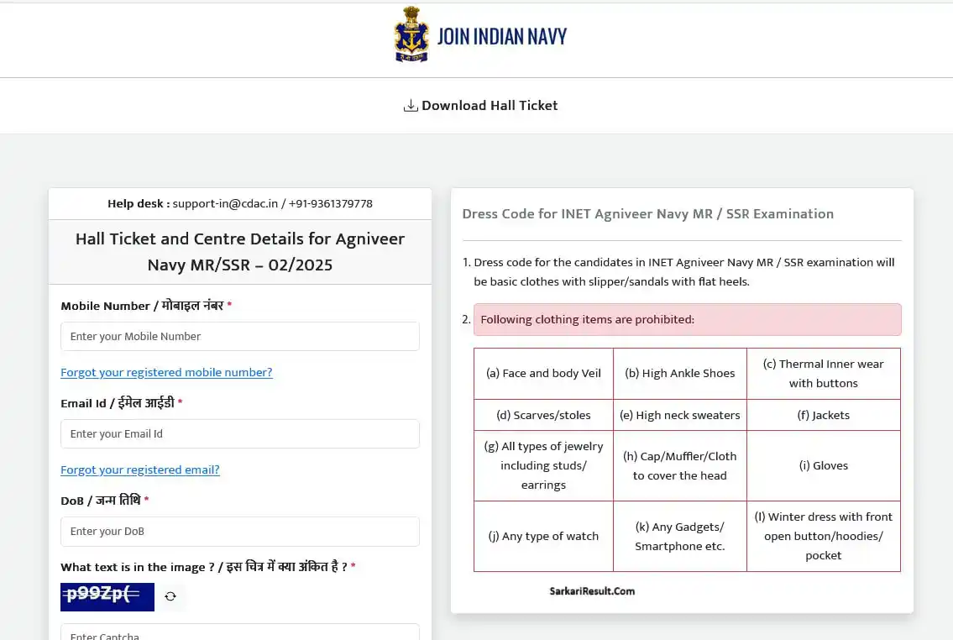
Task: Select the '(e) High neck sweaters' cell
Action: tap(680, 415)
